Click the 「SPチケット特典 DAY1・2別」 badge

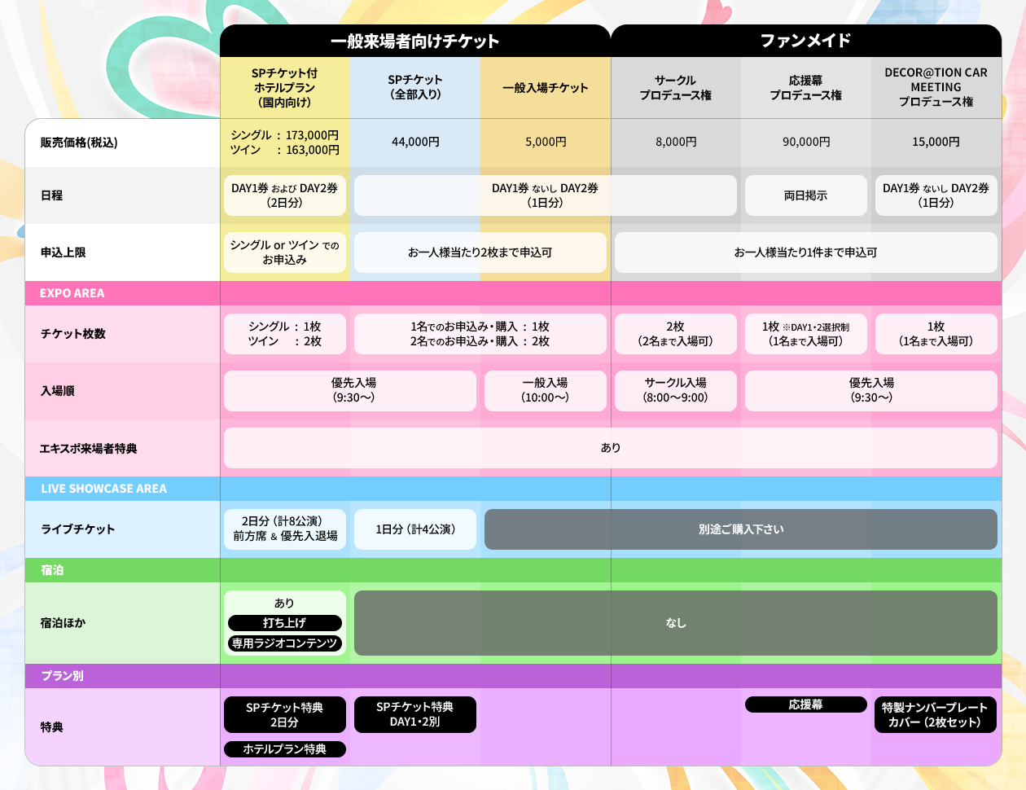414,714
